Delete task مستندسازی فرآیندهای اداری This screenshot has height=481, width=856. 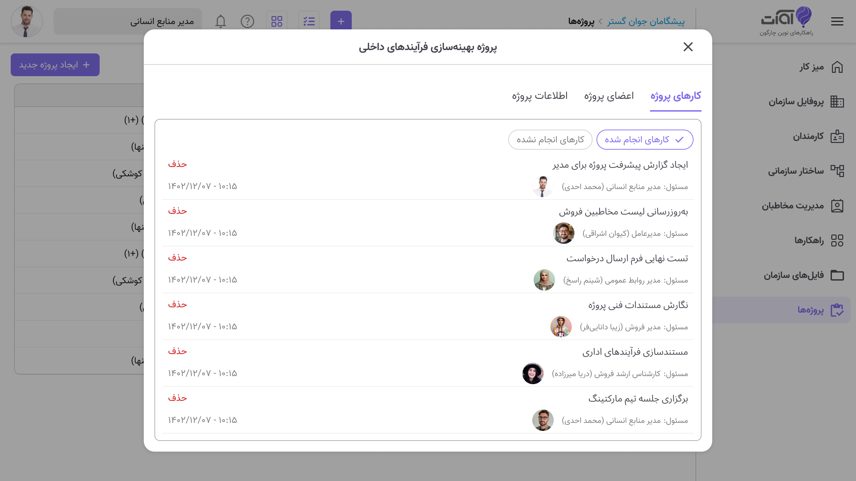pos(178,351)
